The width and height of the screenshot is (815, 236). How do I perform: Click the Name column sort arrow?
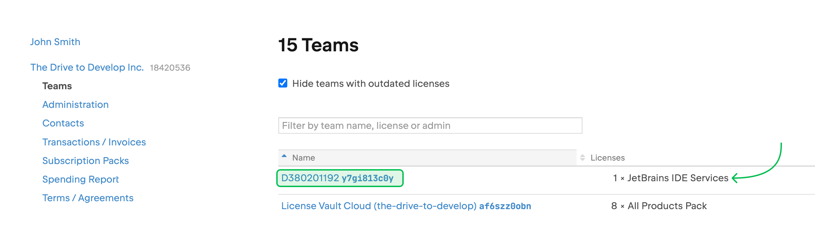click(x=284, y=156)
